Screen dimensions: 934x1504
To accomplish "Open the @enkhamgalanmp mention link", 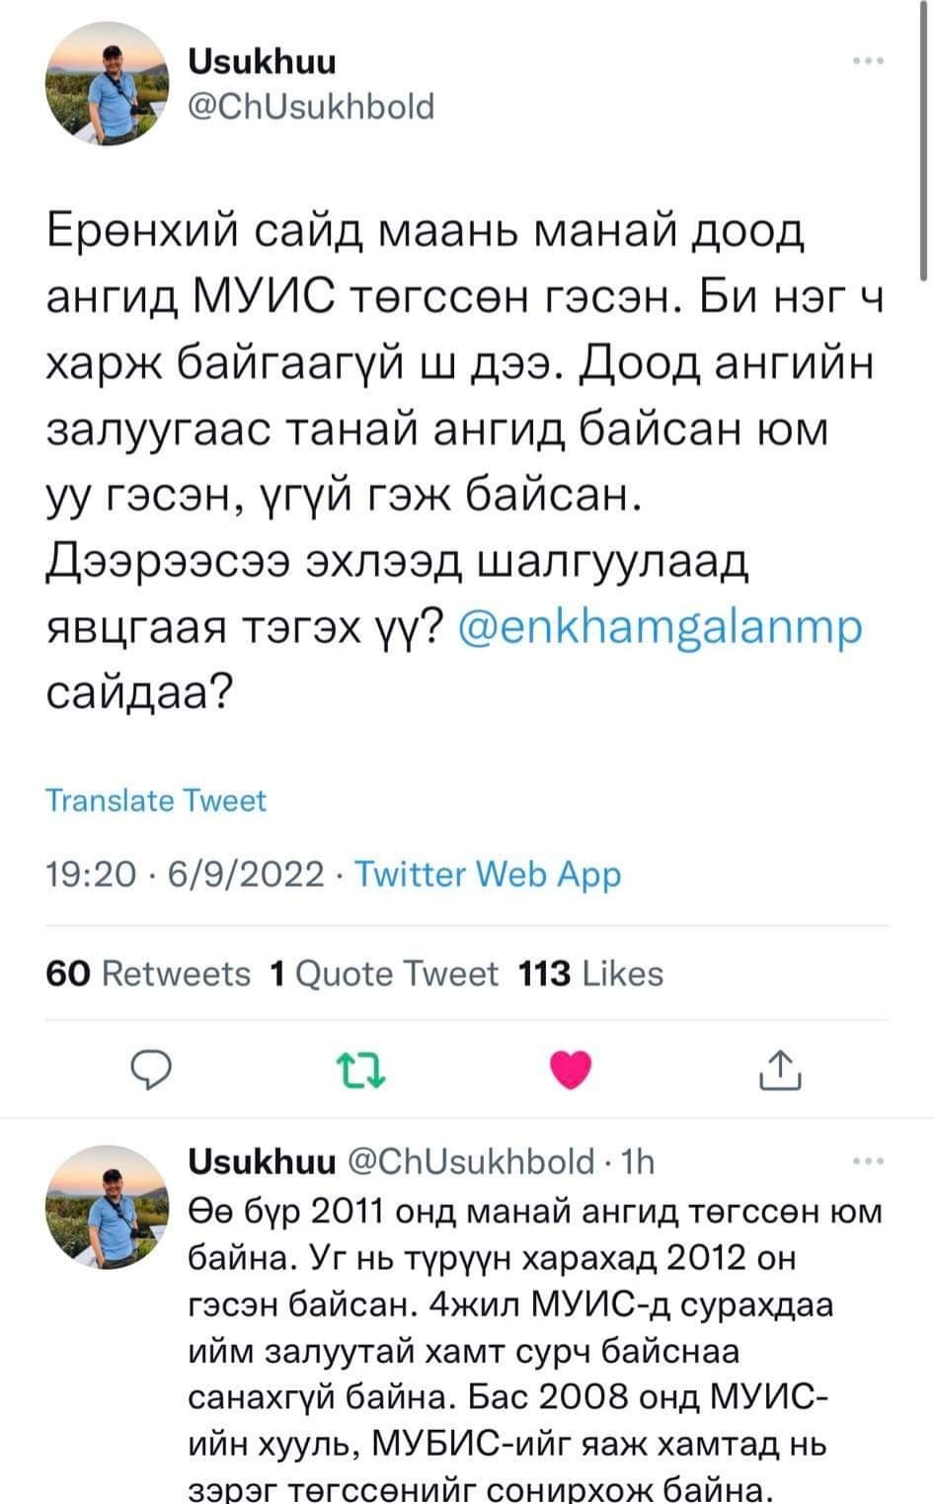I will (x=661, y=627).
